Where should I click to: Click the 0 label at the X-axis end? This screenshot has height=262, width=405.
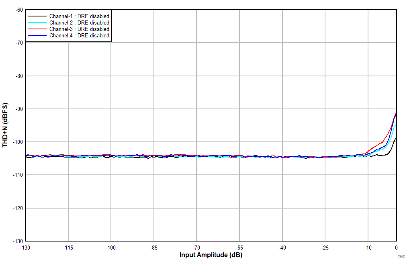point(397,248)
